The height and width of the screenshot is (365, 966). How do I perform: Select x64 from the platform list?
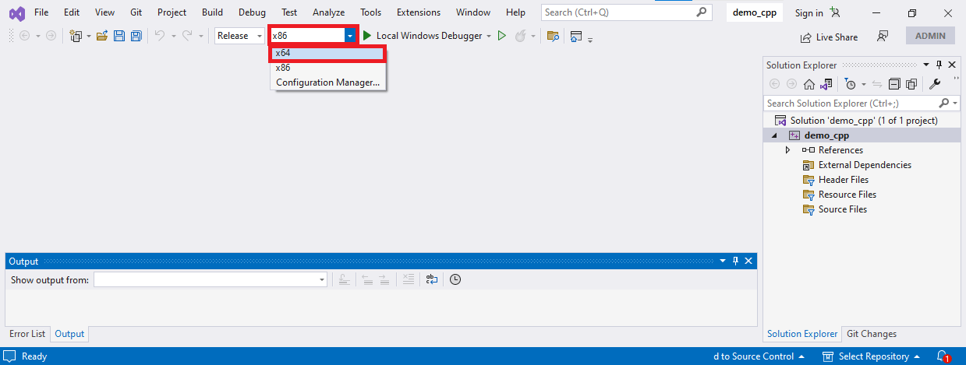(328, 53)
